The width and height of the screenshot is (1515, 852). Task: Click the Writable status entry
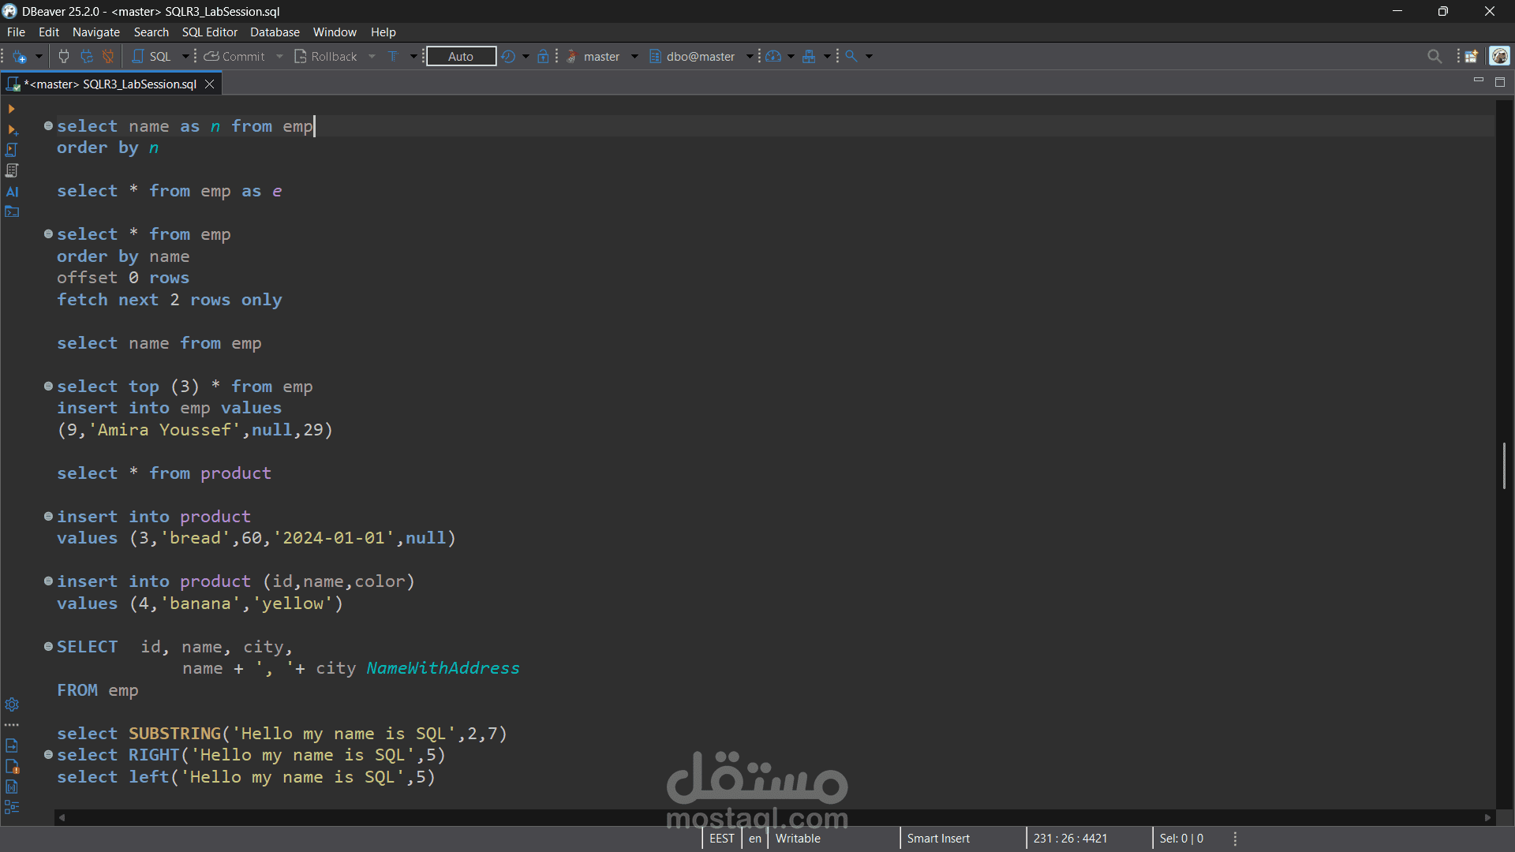tap(798, 839)
